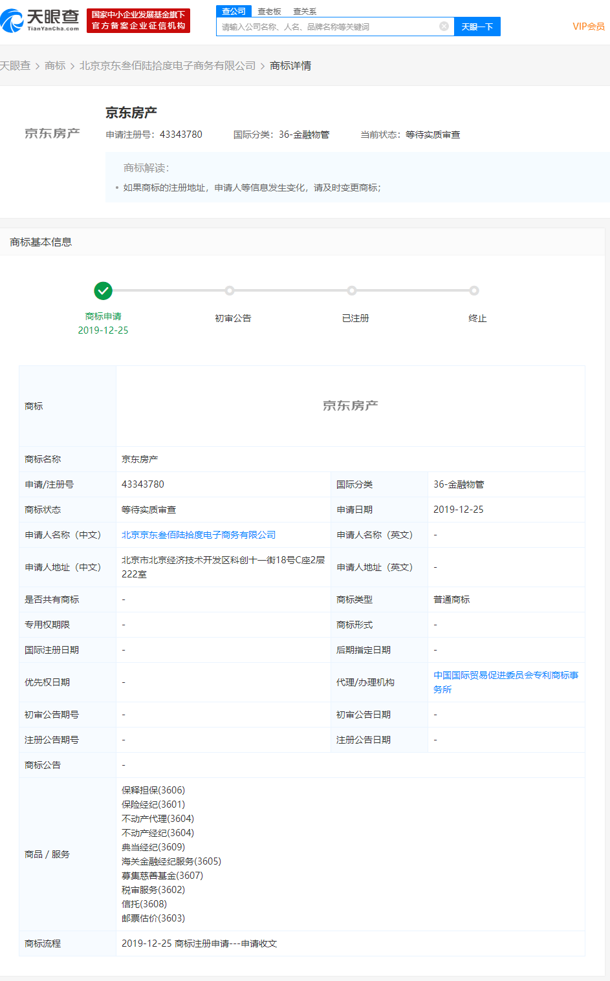This screenshot has height=981, width=610.
Task: Switch to the 查公司 search tab
Action: (x=234, y=11)
